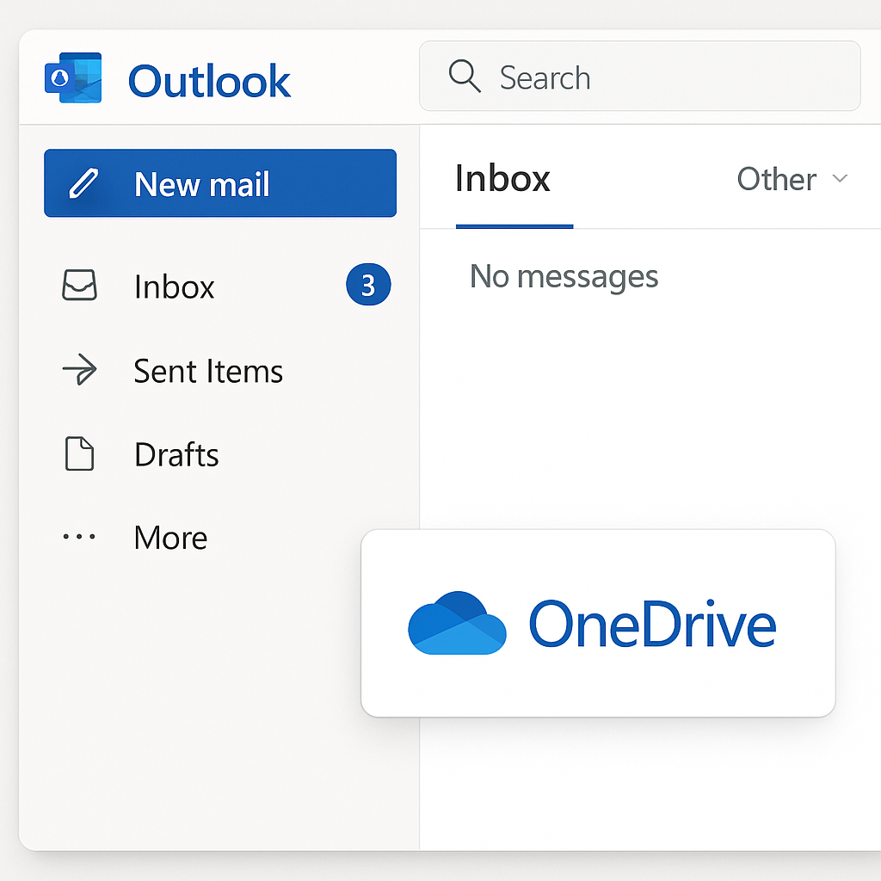The height and width of the screenshot is (881, 881).
Task: Click the Drafts document icon
Action: coord(79,453)
